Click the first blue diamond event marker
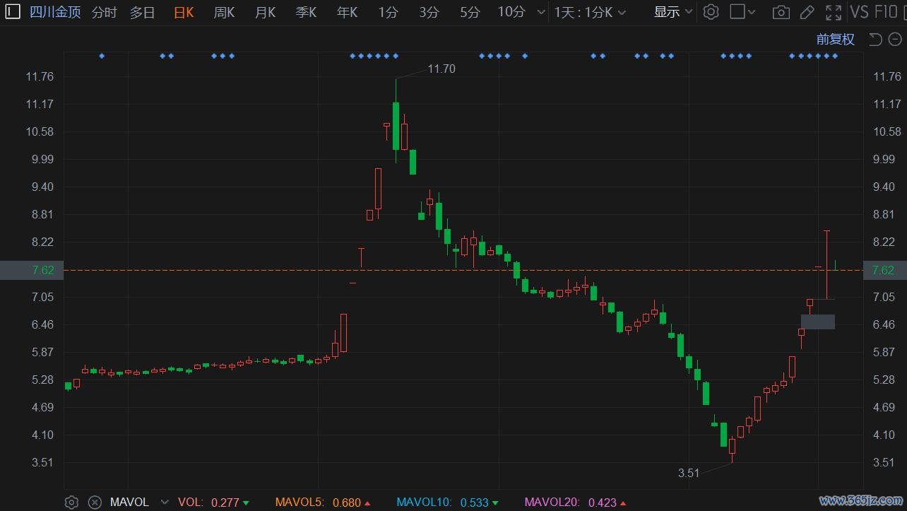This screenshot has width=907, height=511. 102,56
